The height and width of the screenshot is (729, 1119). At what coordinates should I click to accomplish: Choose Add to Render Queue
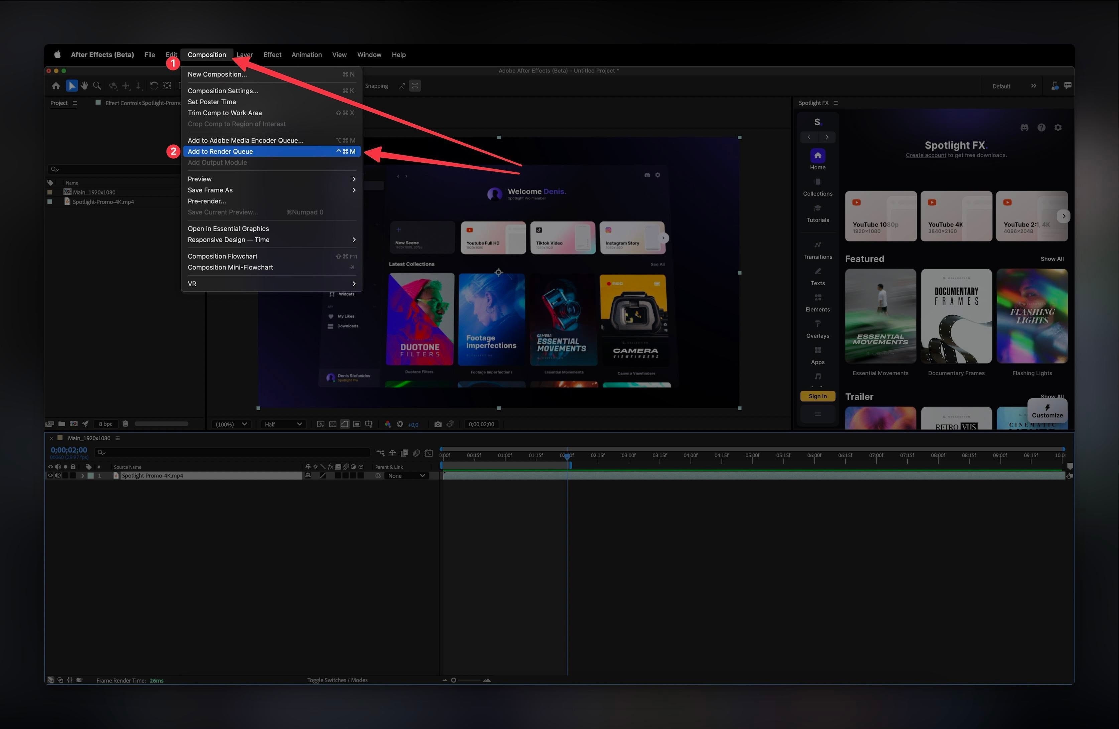[x=271, y=151]
